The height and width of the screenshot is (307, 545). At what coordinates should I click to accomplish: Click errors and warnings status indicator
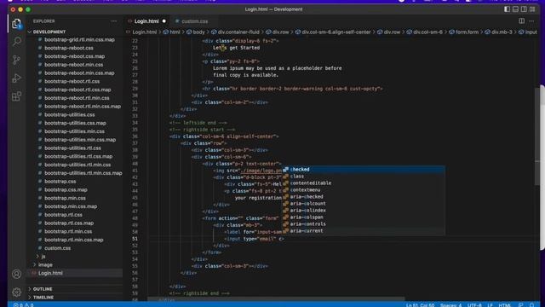coord(23,304)
